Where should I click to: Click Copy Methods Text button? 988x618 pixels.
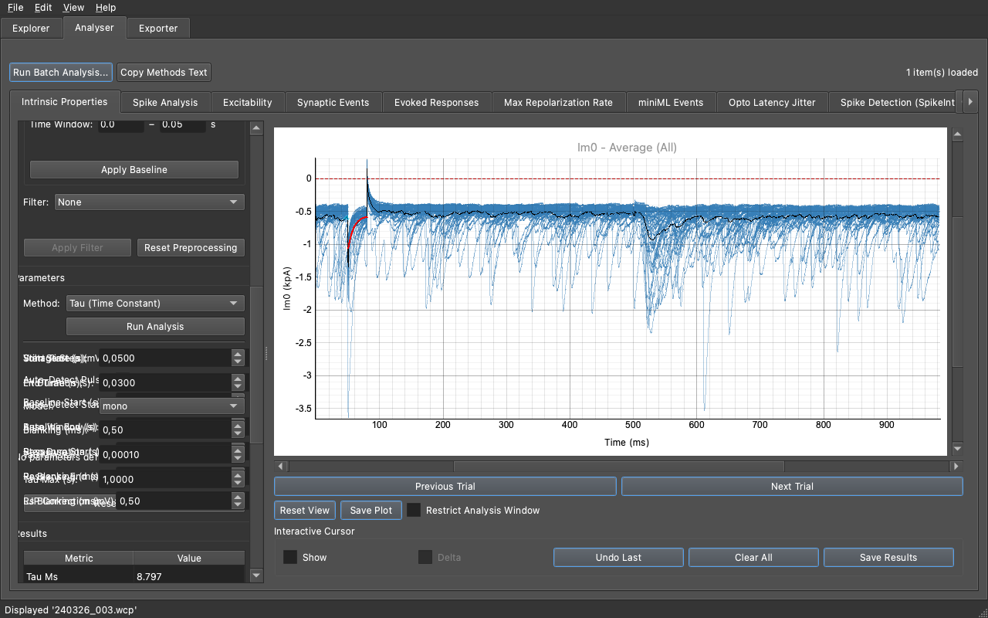coord(164,73)
